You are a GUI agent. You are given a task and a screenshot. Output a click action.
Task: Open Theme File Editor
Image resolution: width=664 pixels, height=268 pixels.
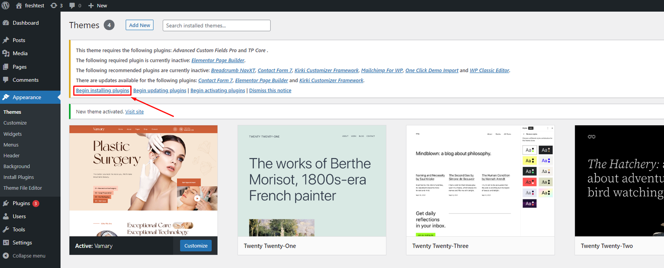[x=23, y=188]
